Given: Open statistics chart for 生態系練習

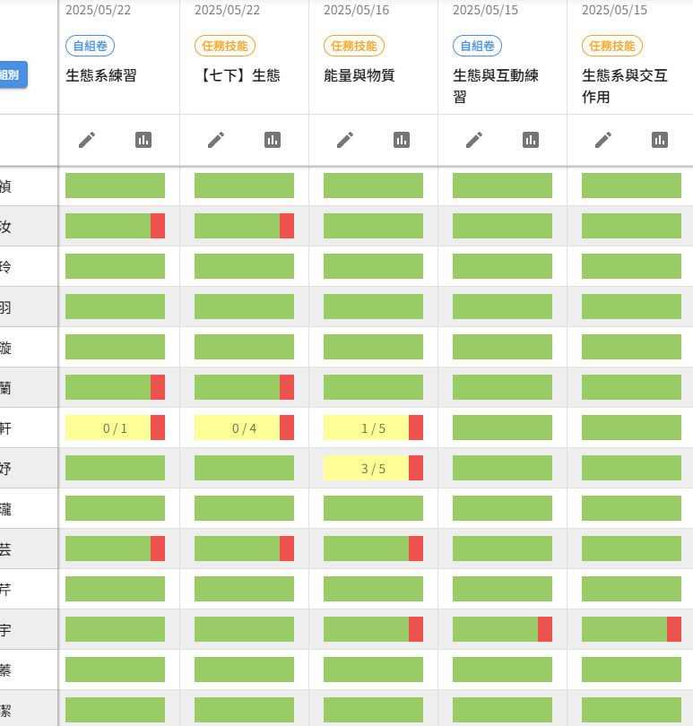Looking at the screenshot, I should [x=143, y=140].
